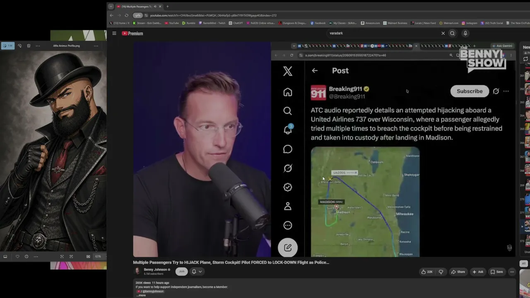This screenshot has height=298, width=530.
Task: Click the 63% zoom level in Photos
Action: click(x=98, y=257)
